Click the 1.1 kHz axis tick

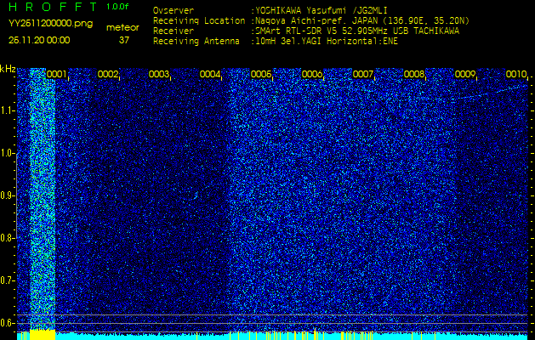[x=7, y=110]
